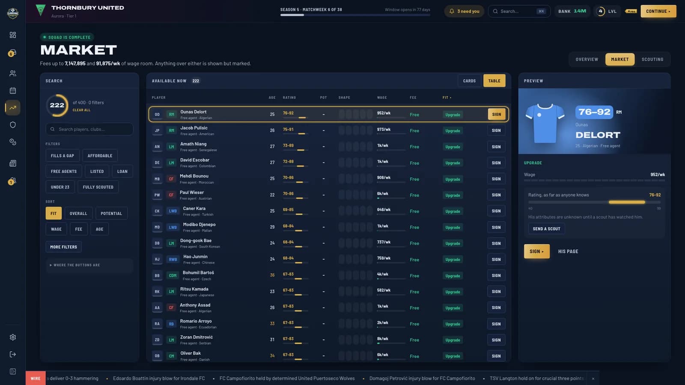Click the season matchweek progress bar
Screen dimensions: 685x385
click(x=355, y=15)
